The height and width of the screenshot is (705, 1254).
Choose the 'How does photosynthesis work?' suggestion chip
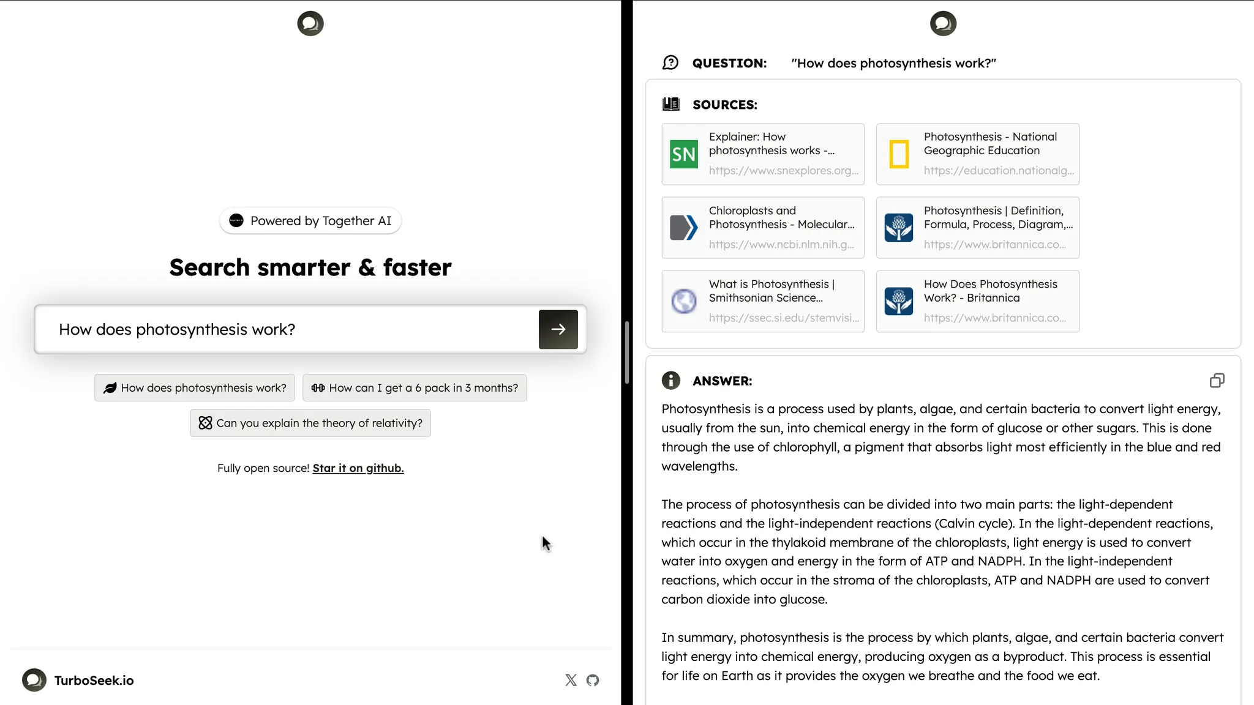(x=195, y=387)
